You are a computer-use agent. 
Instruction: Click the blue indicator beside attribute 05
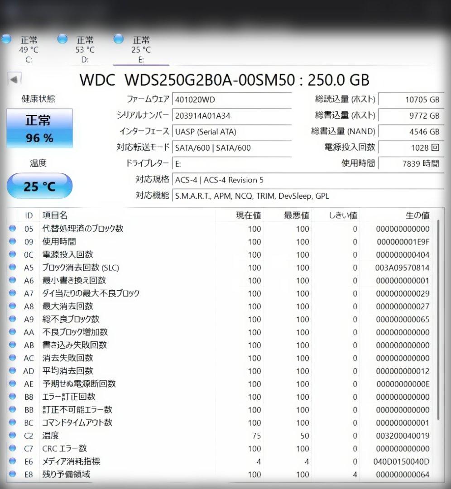tap(12, 229)
